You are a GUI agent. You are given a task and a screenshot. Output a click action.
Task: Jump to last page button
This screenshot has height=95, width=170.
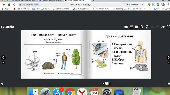click(169, 63)
